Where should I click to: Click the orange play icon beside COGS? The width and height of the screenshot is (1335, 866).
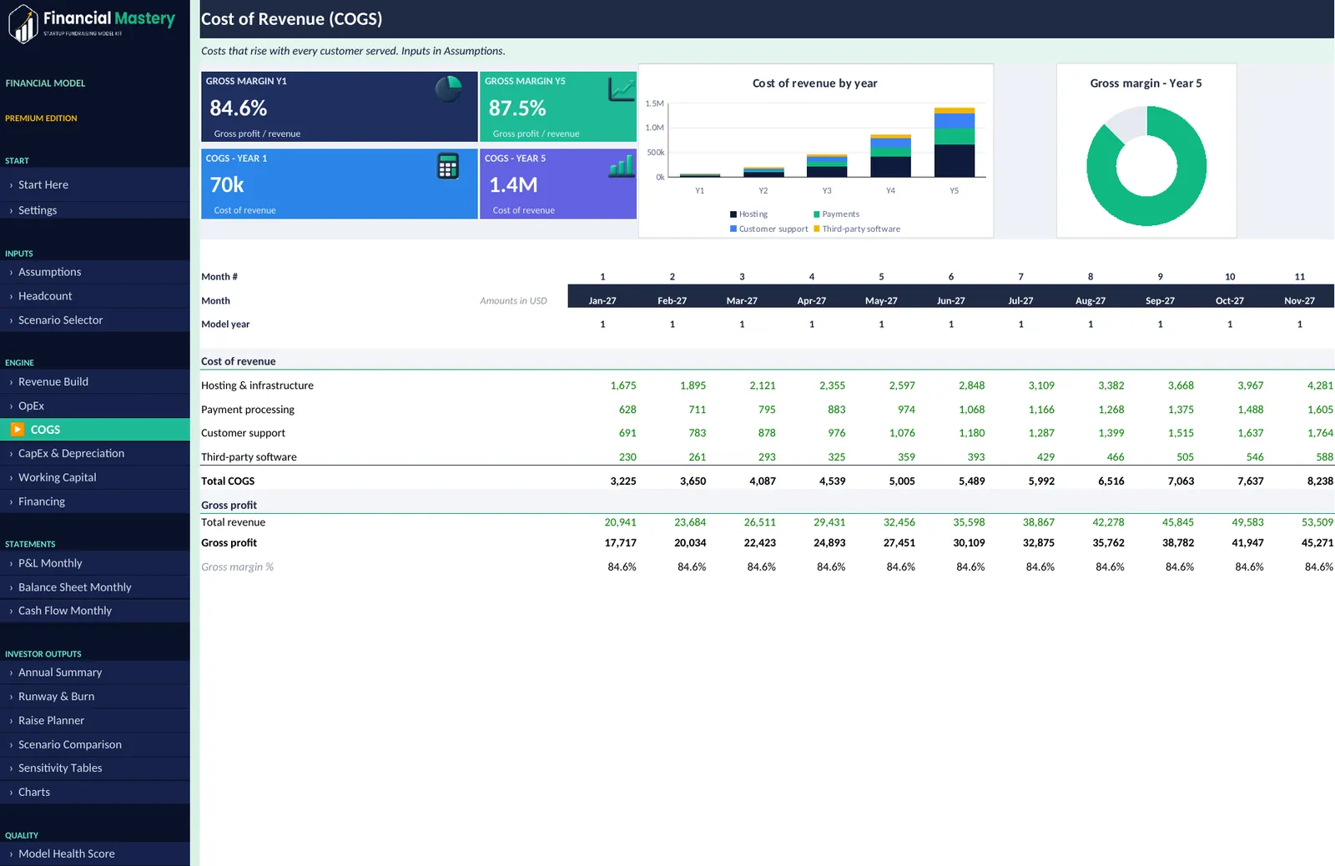point(18,430)
